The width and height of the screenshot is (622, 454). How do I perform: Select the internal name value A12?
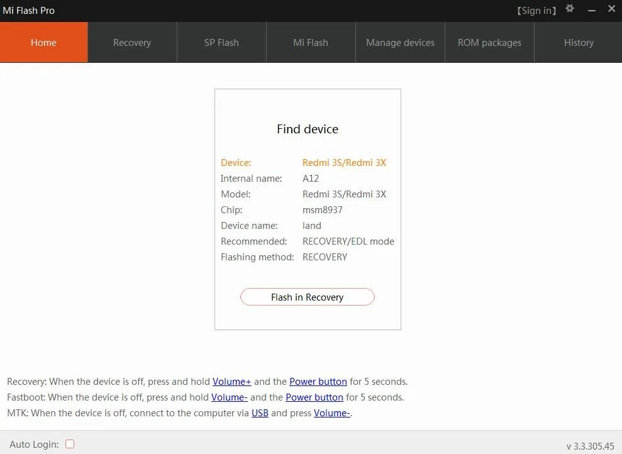311,179
